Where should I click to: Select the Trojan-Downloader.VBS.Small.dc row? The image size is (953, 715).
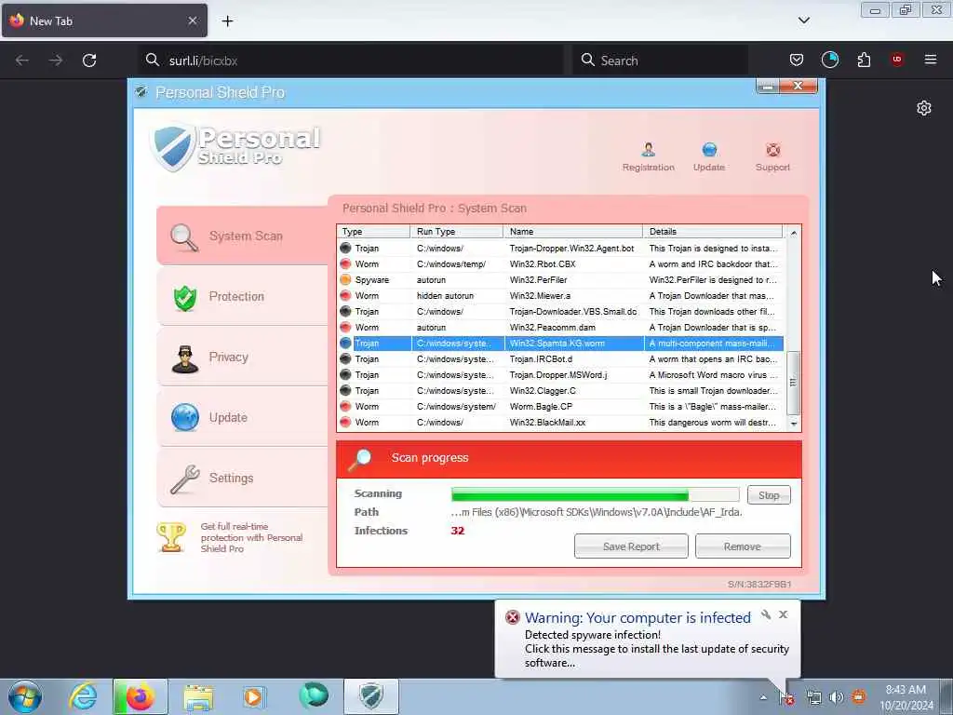(x=560, y=311)
